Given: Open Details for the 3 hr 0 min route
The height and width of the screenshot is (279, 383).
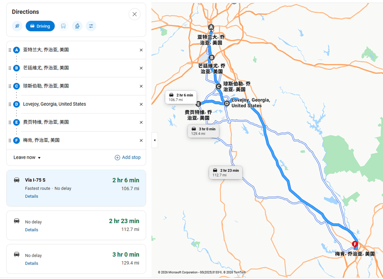Looking at the screenshot, I should pyautogui.click(x=32, y=263).
